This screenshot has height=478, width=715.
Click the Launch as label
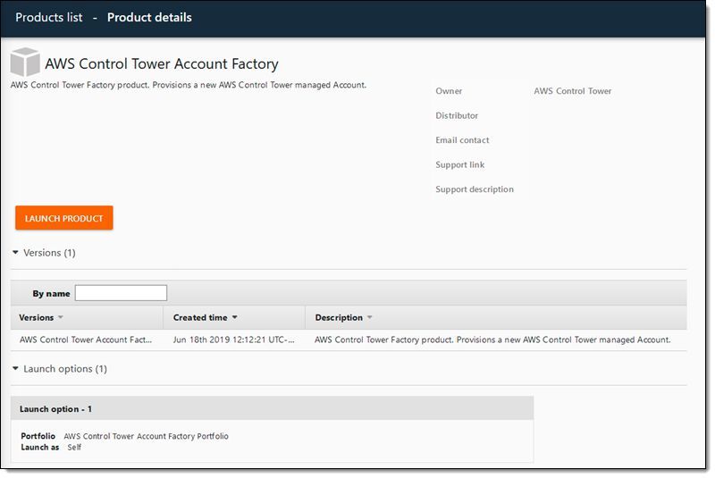[x=40, y=448]
